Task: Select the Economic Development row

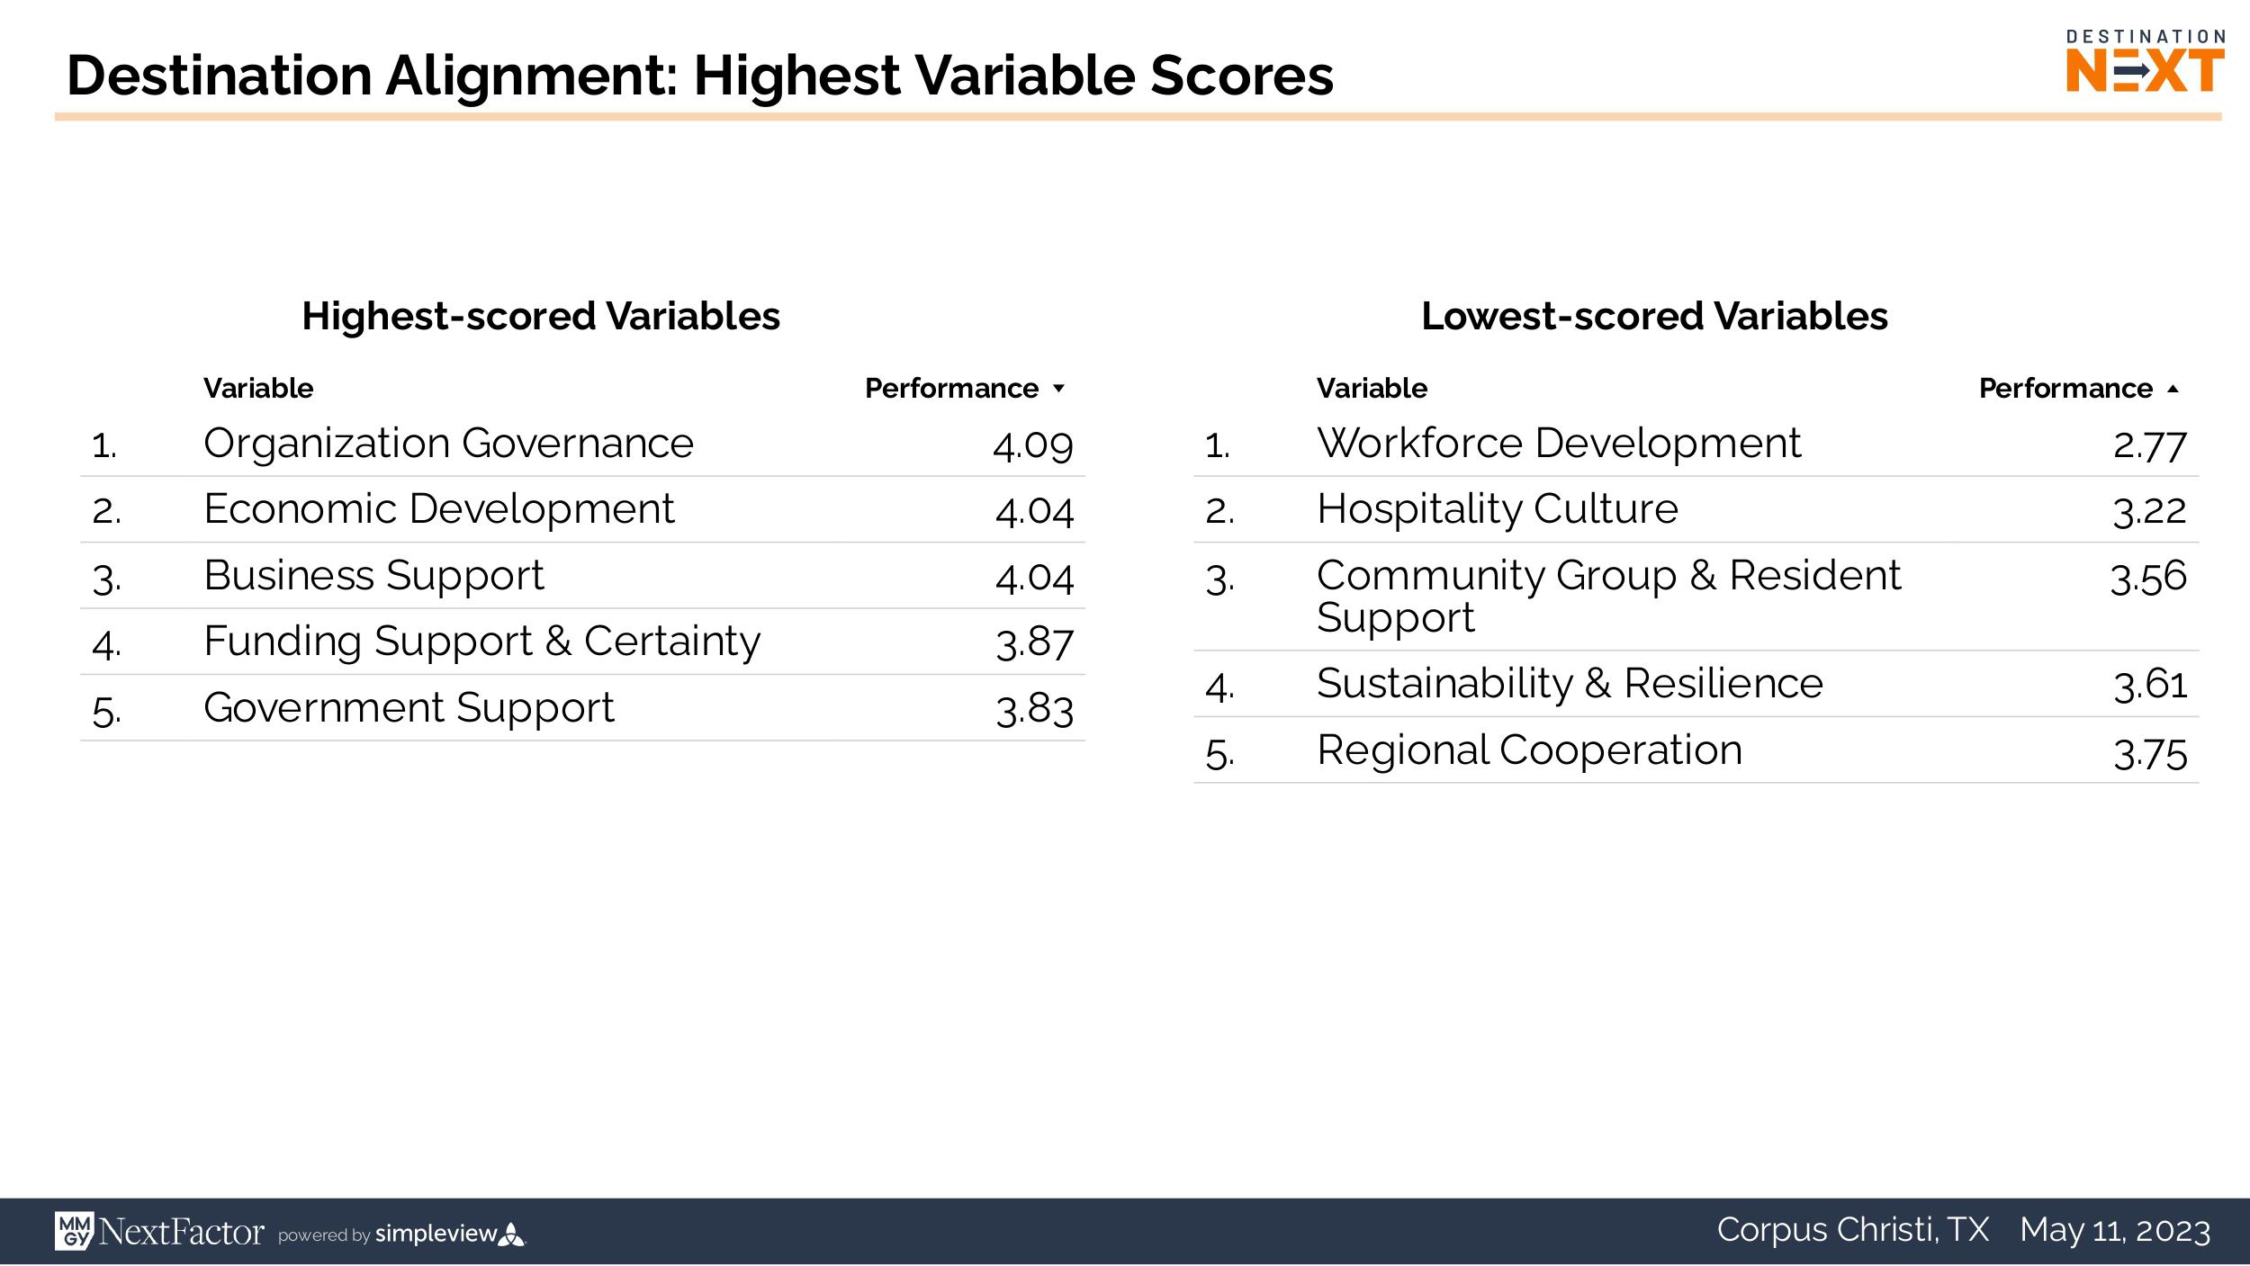Action: (438, 509)
